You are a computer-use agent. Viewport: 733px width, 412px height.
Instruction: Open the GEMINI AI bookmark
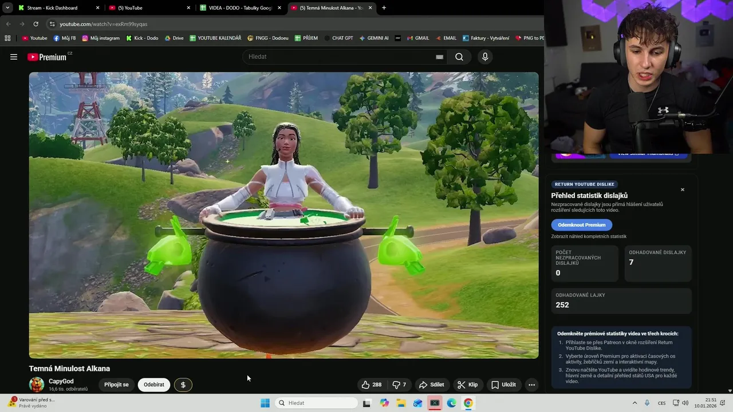pyautogui.click(x=374, y=38)
